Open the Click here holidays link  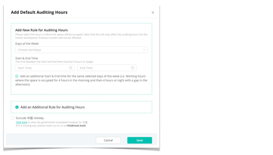[x=21, y=122]
